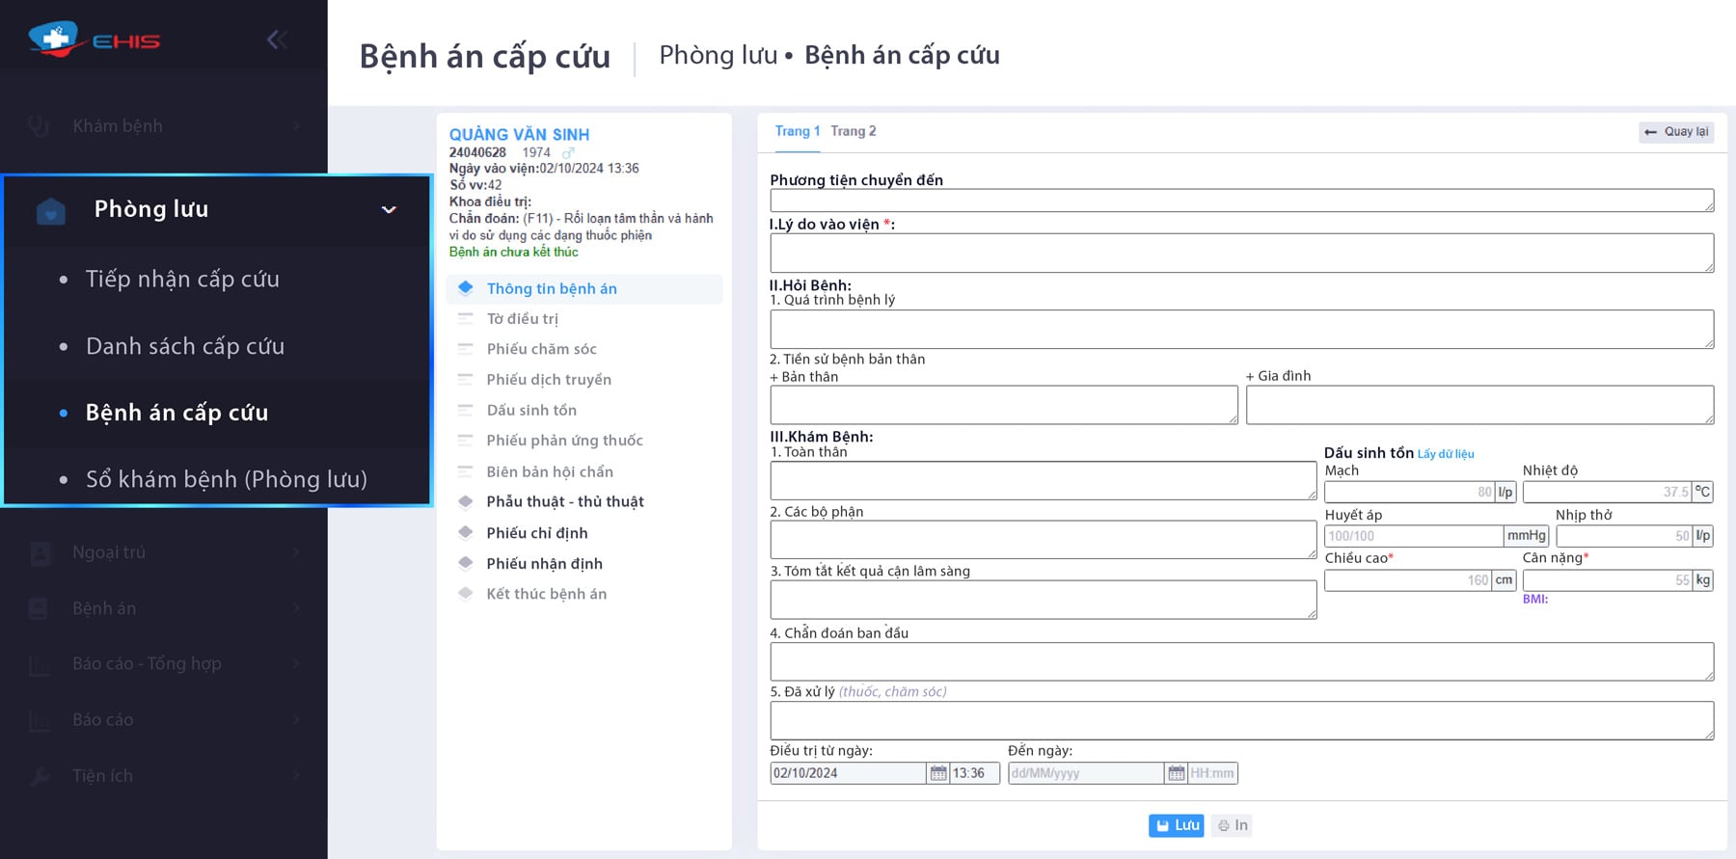The height and width of the screenshot is (859, 1736).
Task: Switch to the Trang 1 tab
Action: click(x=798, y=131)
